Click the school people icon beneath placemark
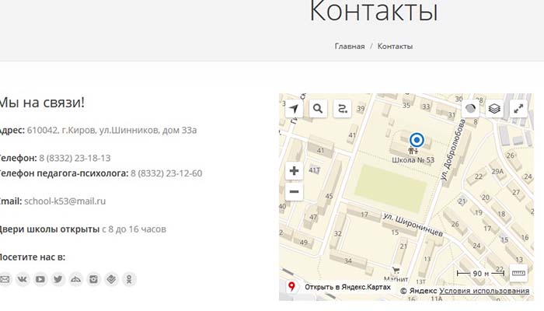This screenshot has height=311, width=544. point(413,151)
